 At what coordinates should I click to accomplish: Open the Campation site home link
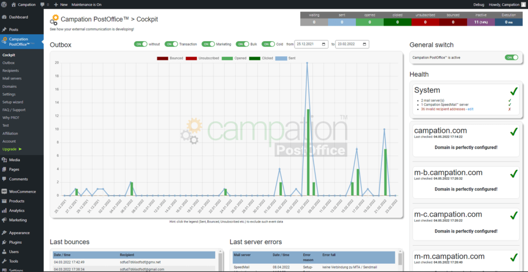coord(23,5)
